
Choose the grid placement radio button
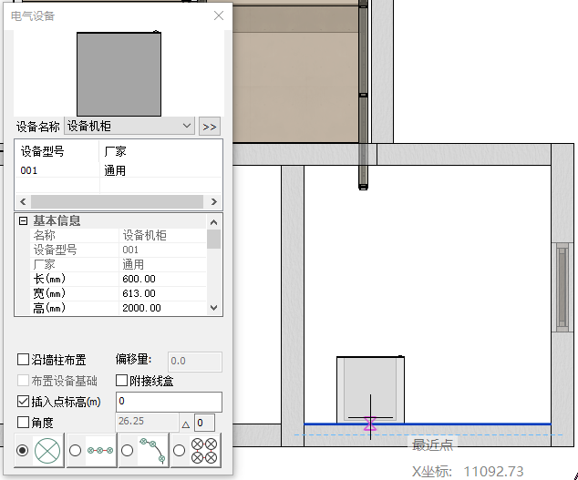[x=180, y=450]
